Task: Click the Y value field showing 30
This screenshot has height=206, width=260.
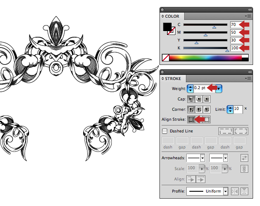Action: click(x=235, y=40)
